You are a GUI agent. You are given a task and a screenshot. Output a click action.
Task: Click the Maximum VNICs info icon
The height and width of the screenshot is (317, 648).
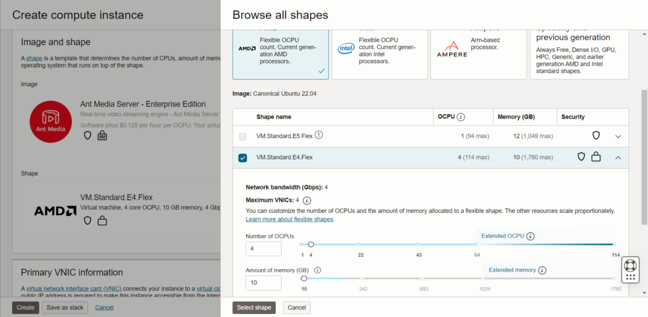pyautogui.click(x=307, y=201)
